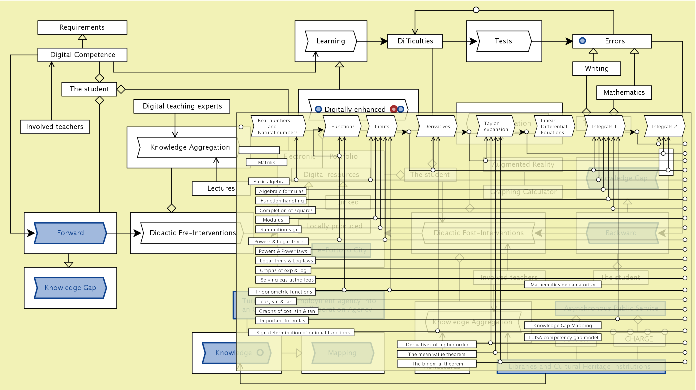Select the Linear Differential Equations node
696x390 pixels.
pos(554,126)
